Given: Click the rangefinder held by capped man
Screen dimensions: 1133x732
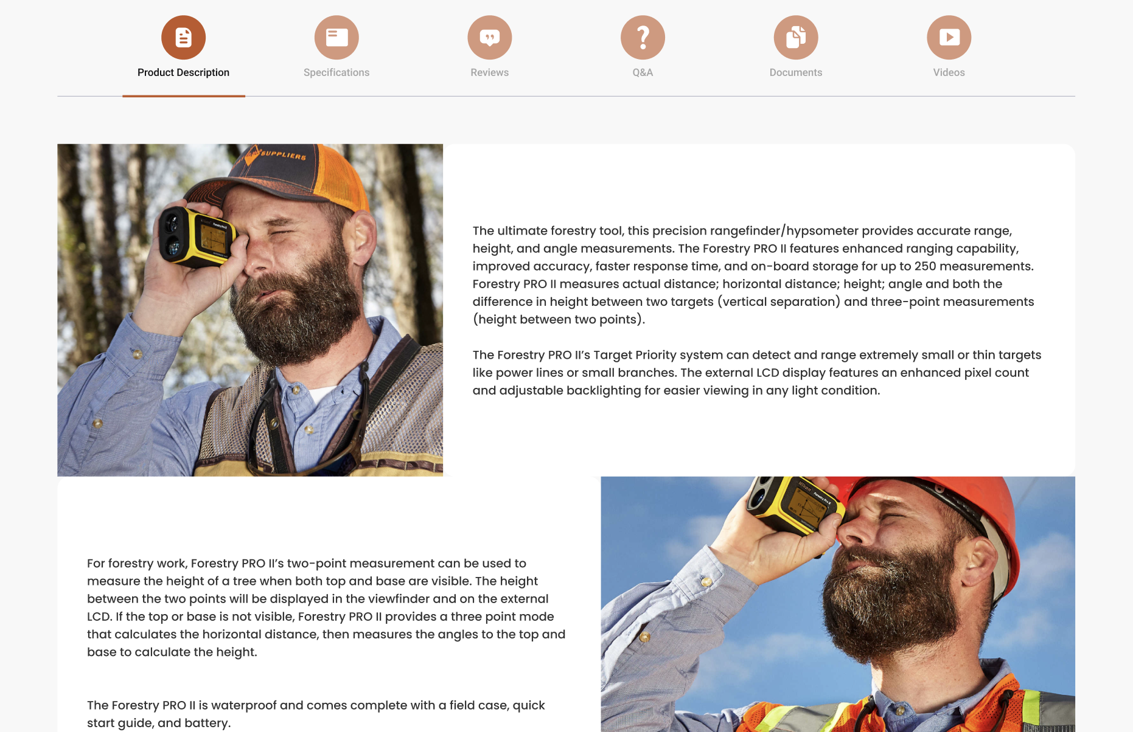Looking at the screenshot, I should click(196, 237).
